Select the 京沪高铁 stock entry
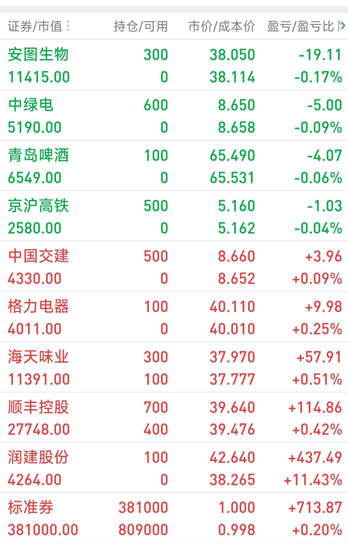This screenshot has width=348, height=551. tap(174, 216)
